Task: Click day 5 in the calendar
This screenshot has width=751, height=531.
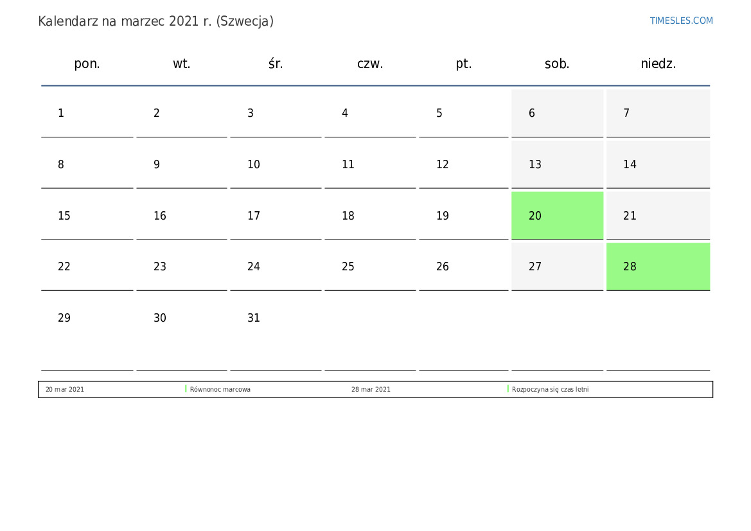Action: click(x=464, y=113)
